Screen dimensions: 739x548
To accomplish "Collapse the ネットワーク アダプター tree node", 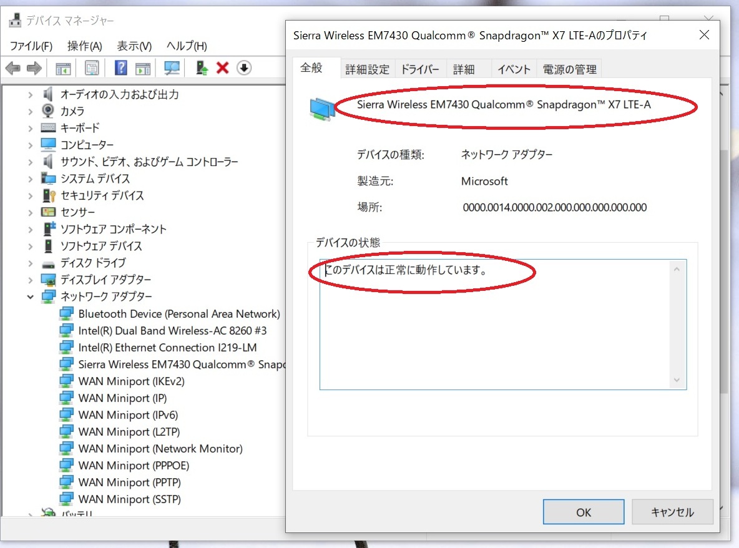I will point(31,297).
